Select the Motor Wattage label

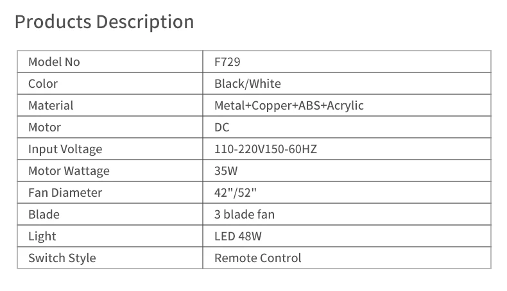click(69, 171)
